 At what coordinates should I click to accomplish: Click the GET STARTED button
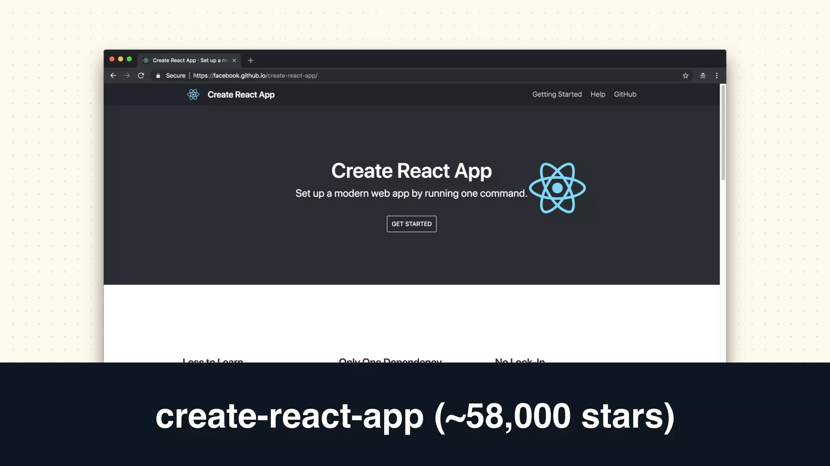[x=411, y=224]
